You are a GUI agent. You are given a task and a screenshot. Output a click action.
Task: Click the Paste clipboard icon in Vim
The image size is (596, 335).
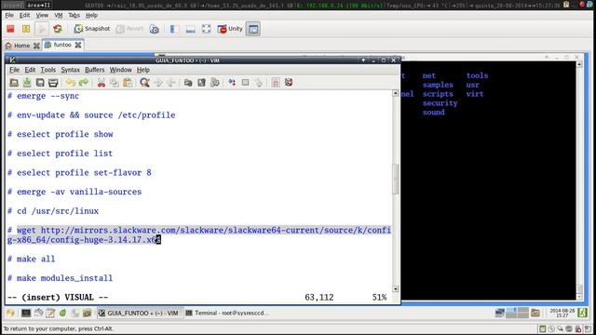128,83
